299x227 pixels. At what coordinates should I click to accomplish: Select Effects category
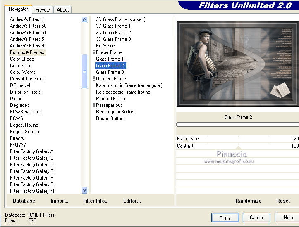[x=17, y=138]
